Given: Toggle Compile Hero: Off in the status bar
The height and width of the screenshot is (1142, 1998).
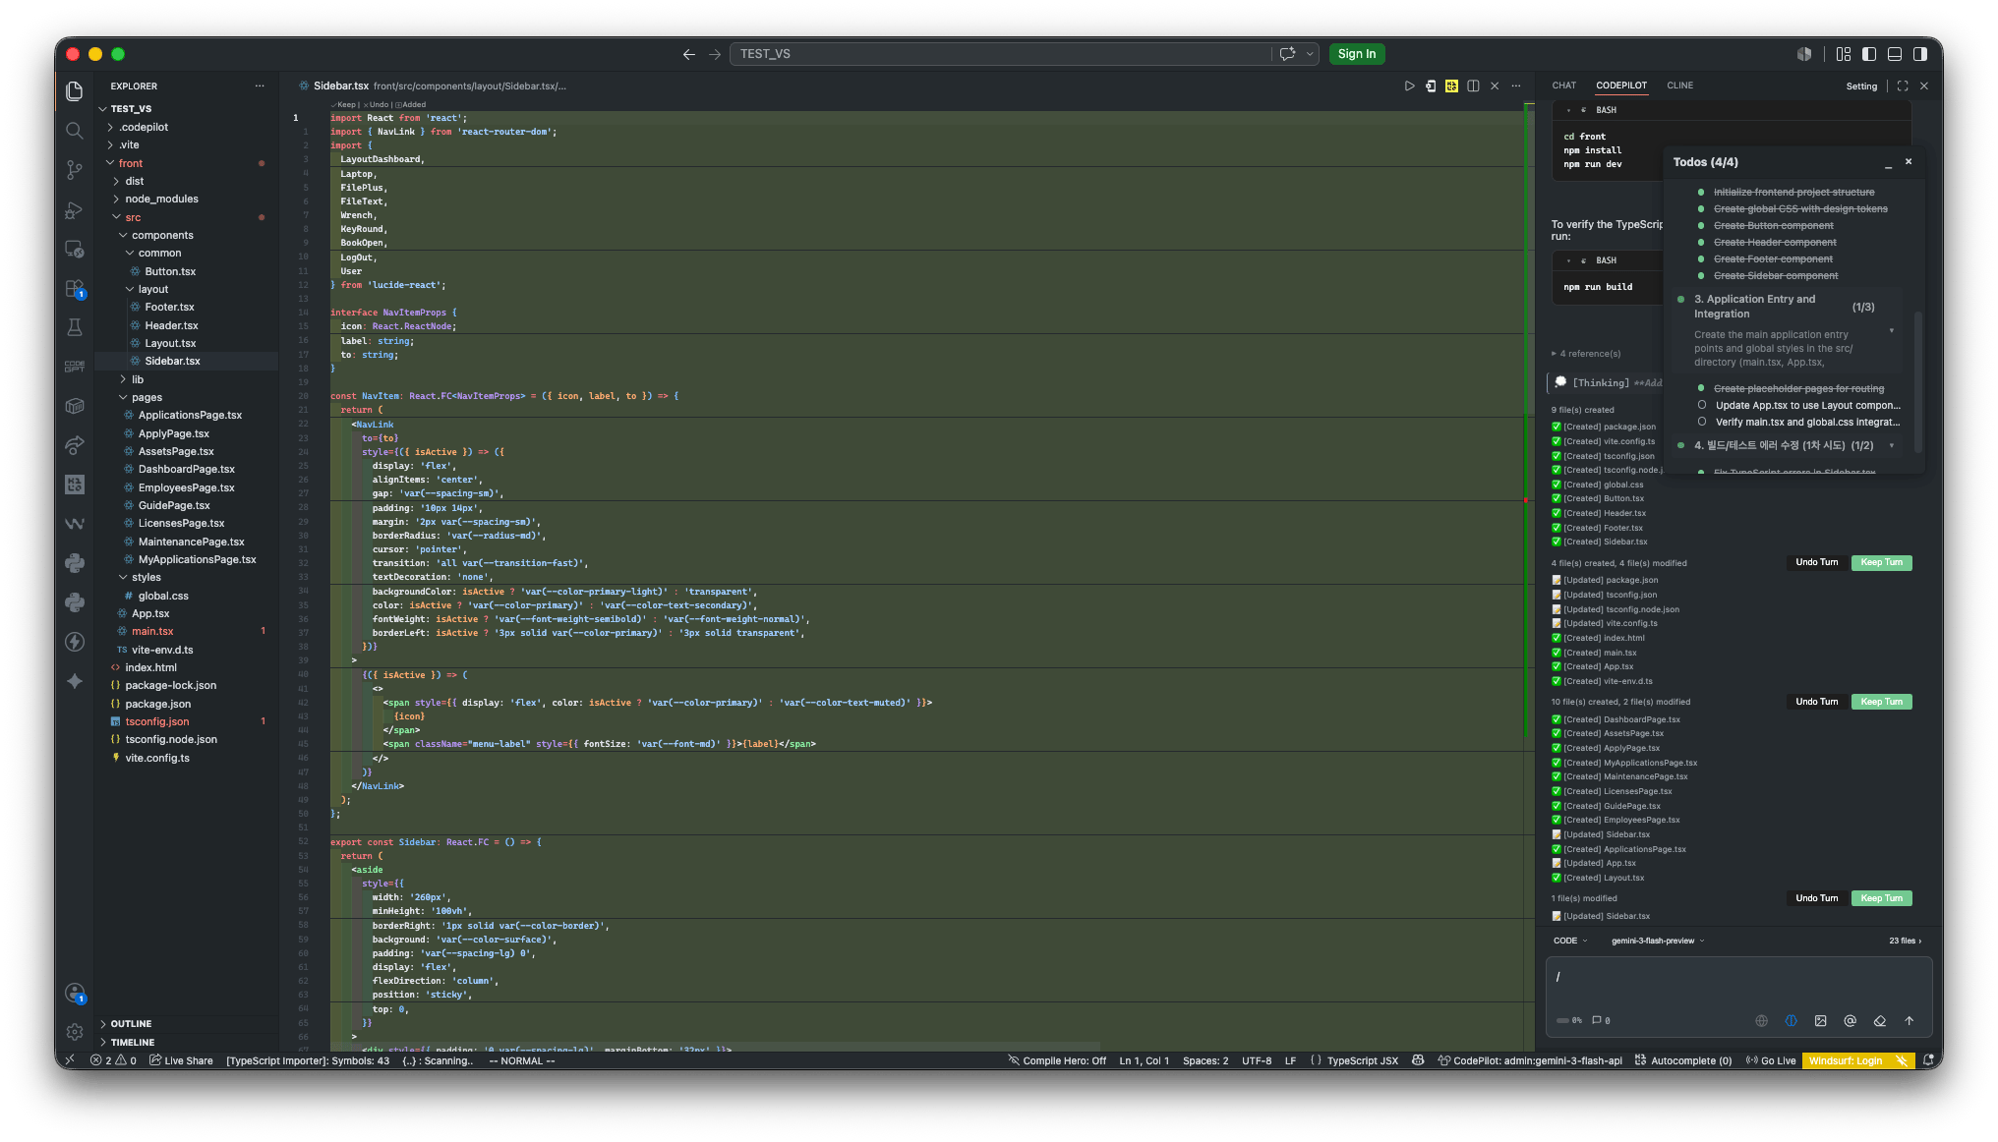Looking at the screenshot, I should pyautogui.click(x=1057, y=1060).
